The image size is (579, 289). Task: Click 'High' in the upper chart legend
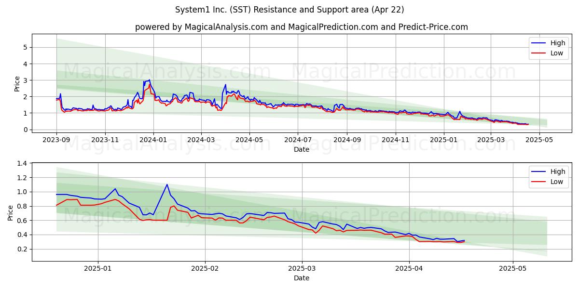coord(558,43)
